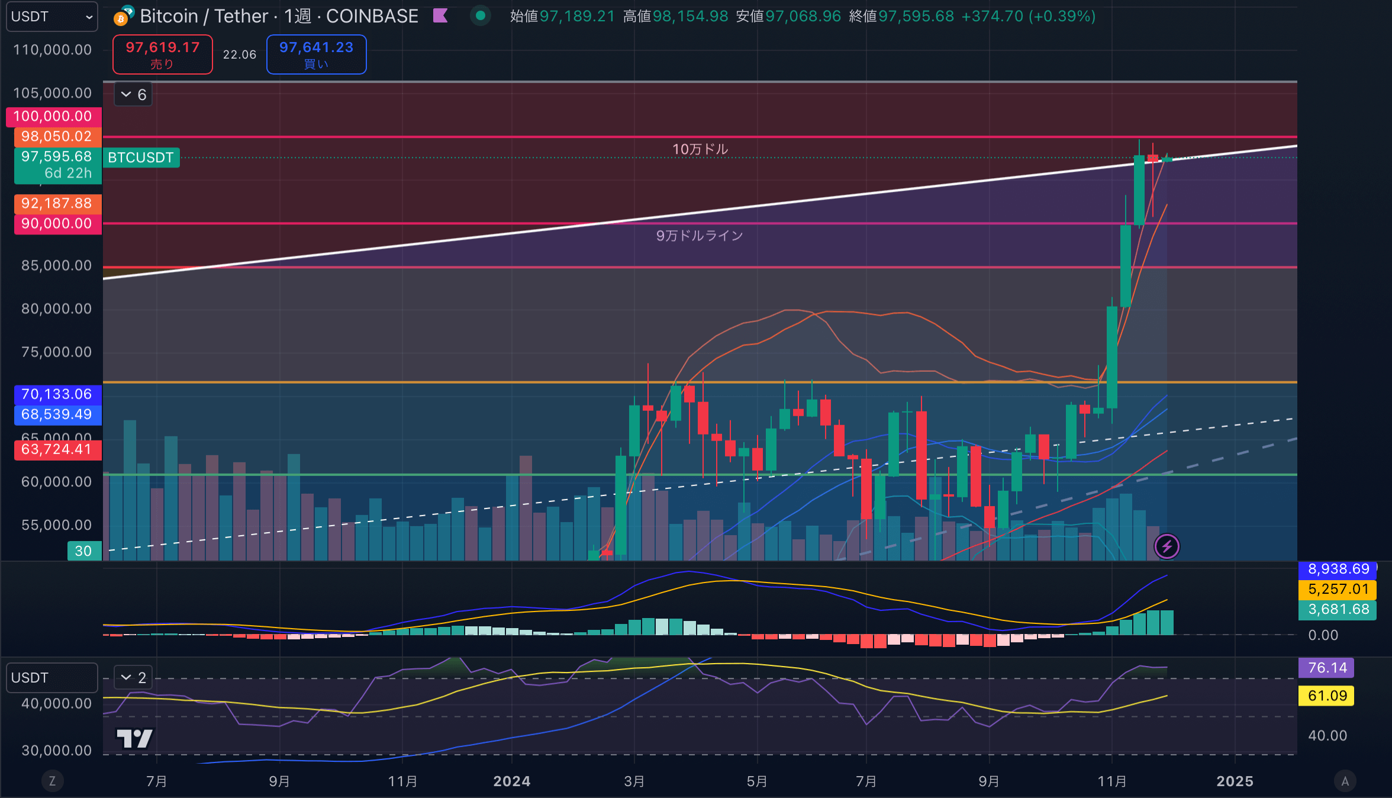
Task: Click the 63,724.41 red price label
Action: coord(57,449)
